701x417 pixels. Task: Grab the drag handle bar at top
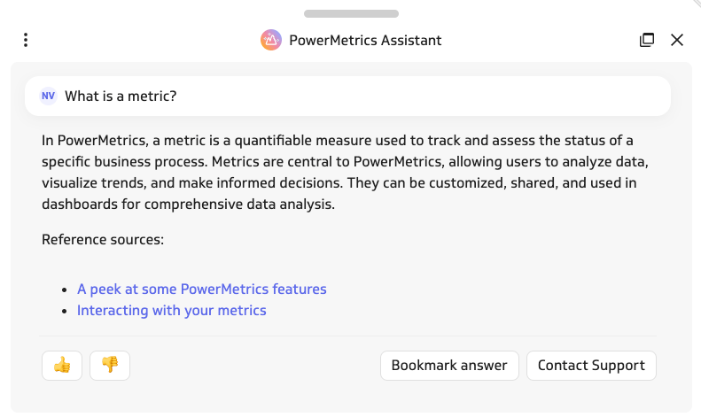click(x=352, y=14)
